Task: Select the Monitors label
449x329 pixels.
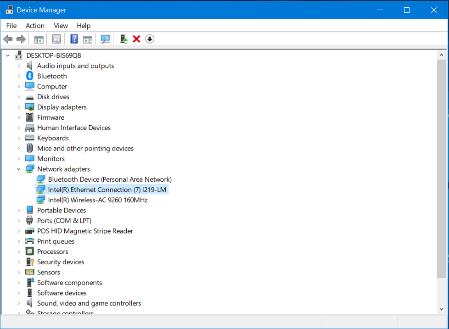Action: pyautogui.click(x=51, y=159)
